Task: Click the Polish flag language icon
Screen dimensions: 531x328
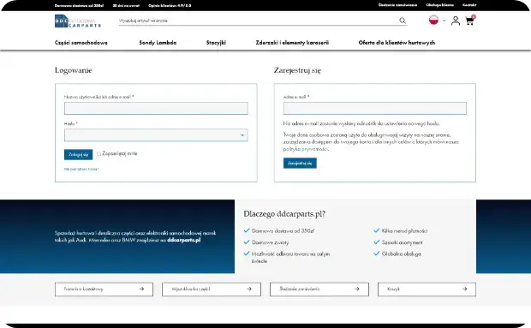Action: click(433, 20)
